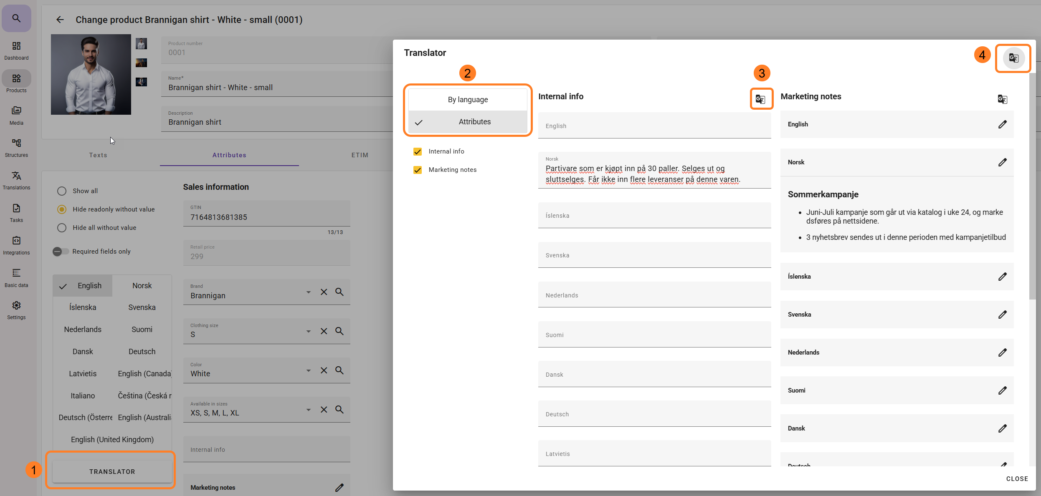Uncheck the Marketing notes checkbox
This screenshot has width=1041, height=496.
(x=417, y=170)
